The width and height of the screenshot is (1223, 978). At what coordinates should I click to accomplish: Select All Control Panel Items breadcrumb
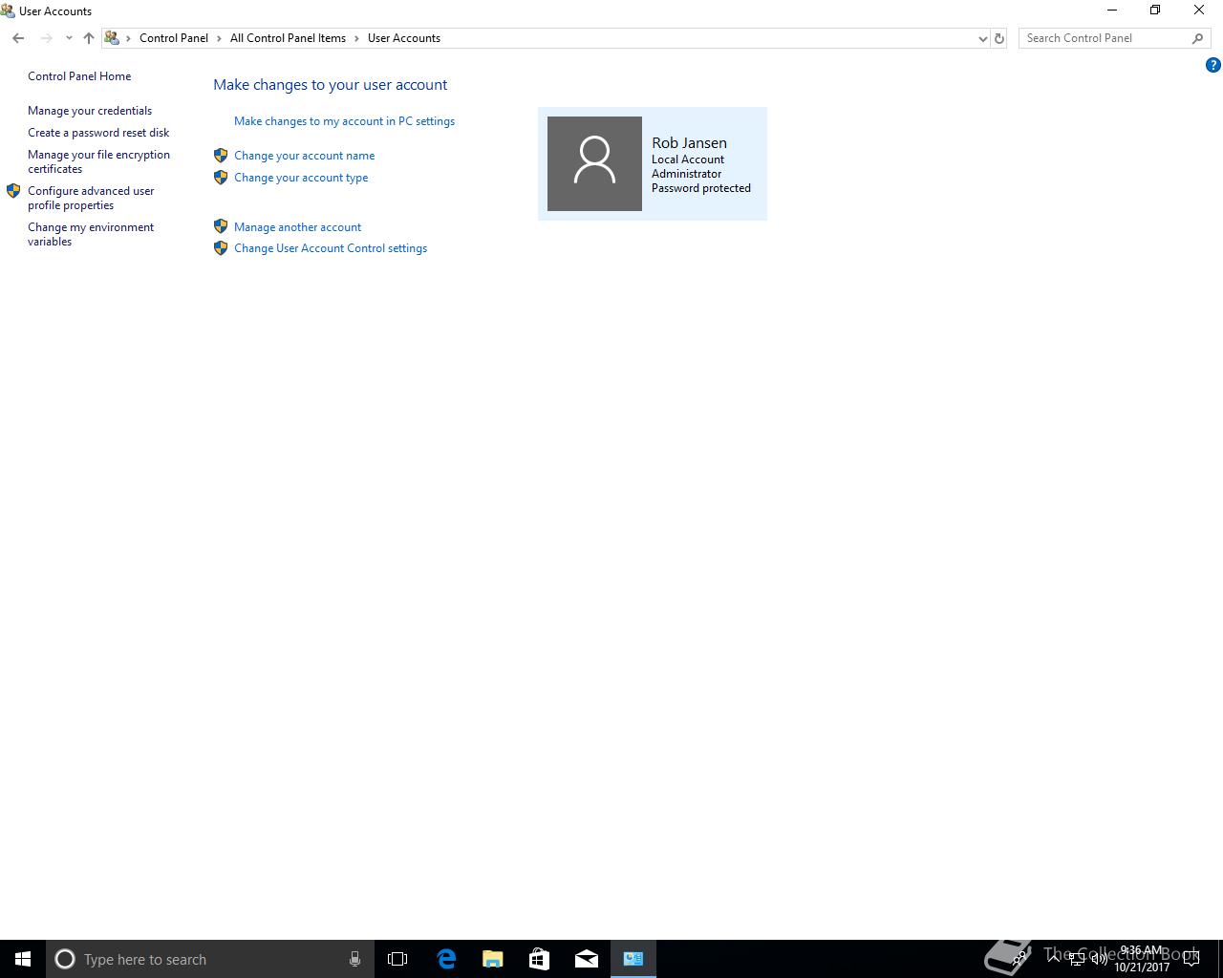(288, 38)
